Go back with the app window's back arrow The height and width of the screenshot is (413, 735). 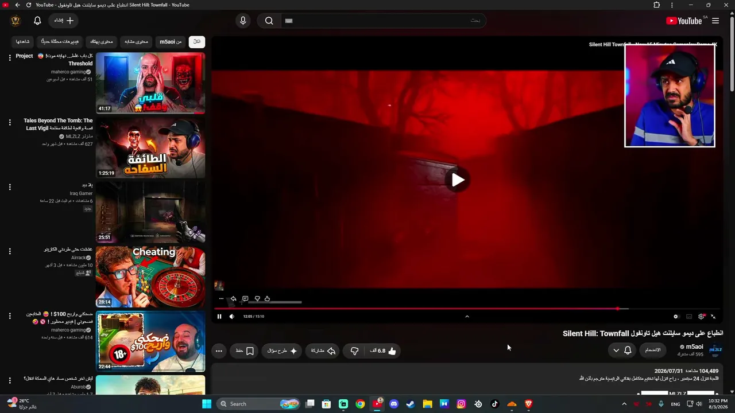pos(17,5)
